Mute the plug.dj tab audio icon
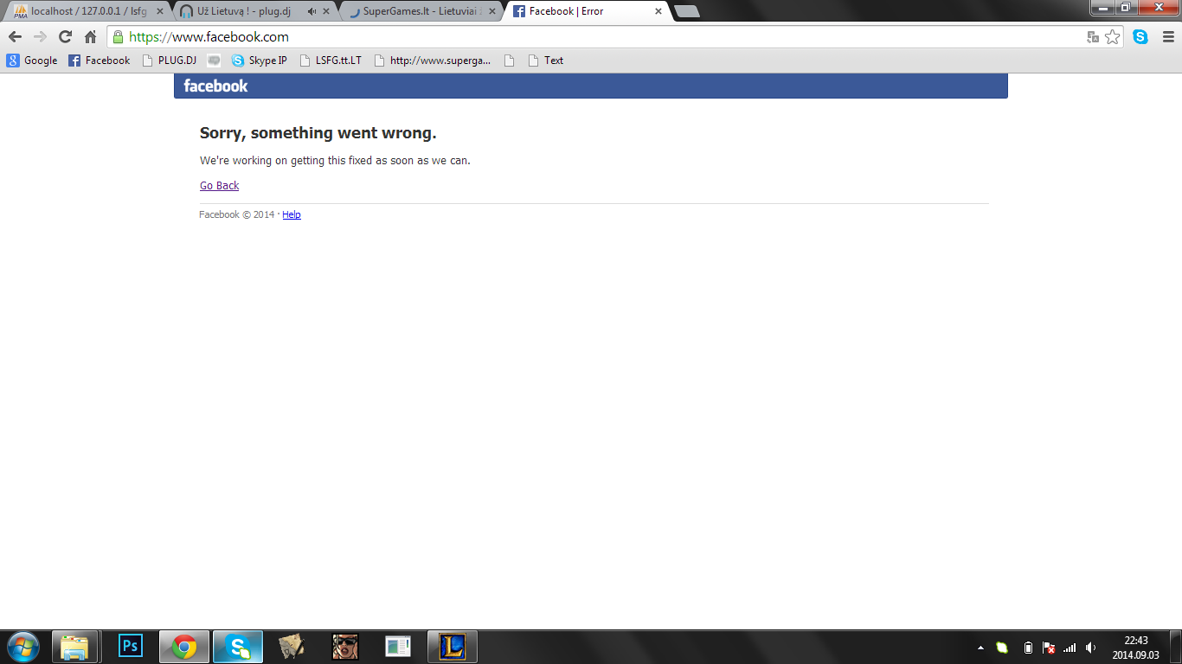The width and height of the screenshot is (1182, 664). [312, 11]
